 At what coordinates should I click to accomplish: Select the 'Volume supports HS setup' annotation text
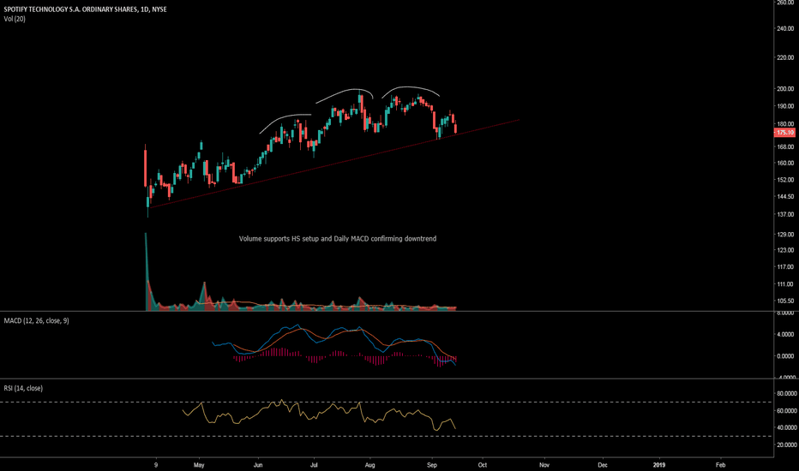coord(337,238)
